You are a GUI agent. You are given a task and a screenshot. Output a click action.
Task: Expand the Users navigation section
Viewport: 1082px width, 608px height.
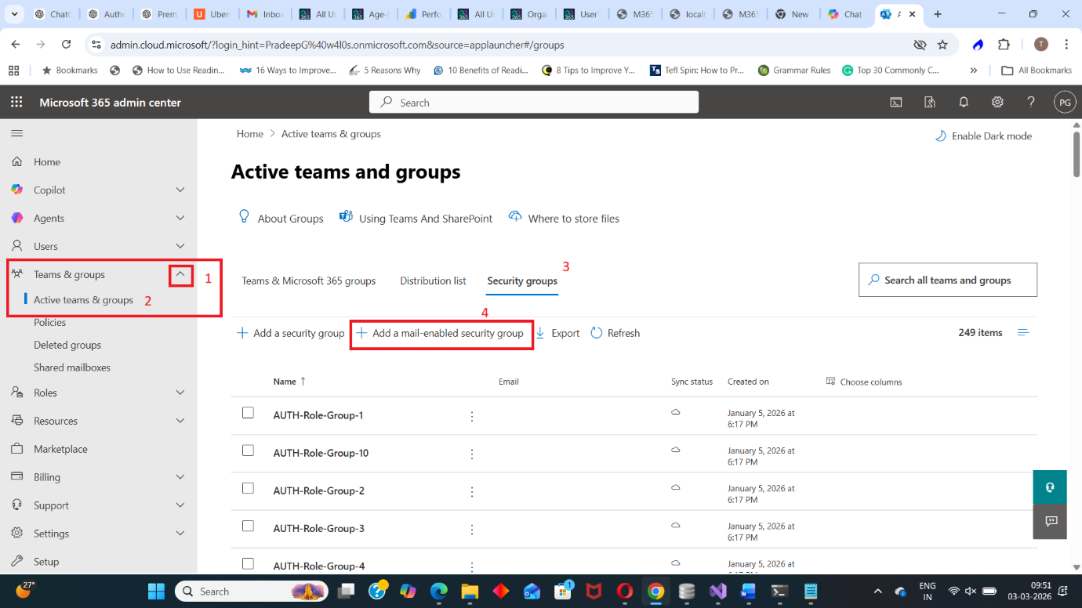click(x=180, y=246)
